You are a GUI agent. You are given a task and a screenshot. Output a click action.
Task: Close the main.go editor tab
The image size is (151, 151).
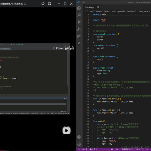pos(98,7)
